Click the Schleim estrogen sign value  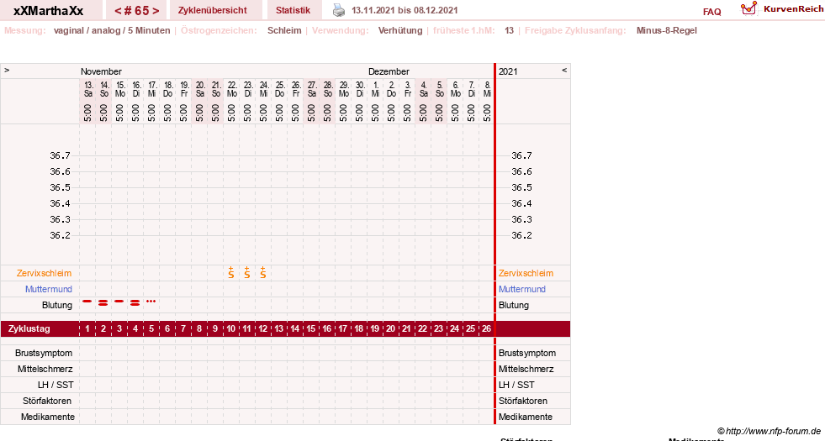click(x=284, y=30)
